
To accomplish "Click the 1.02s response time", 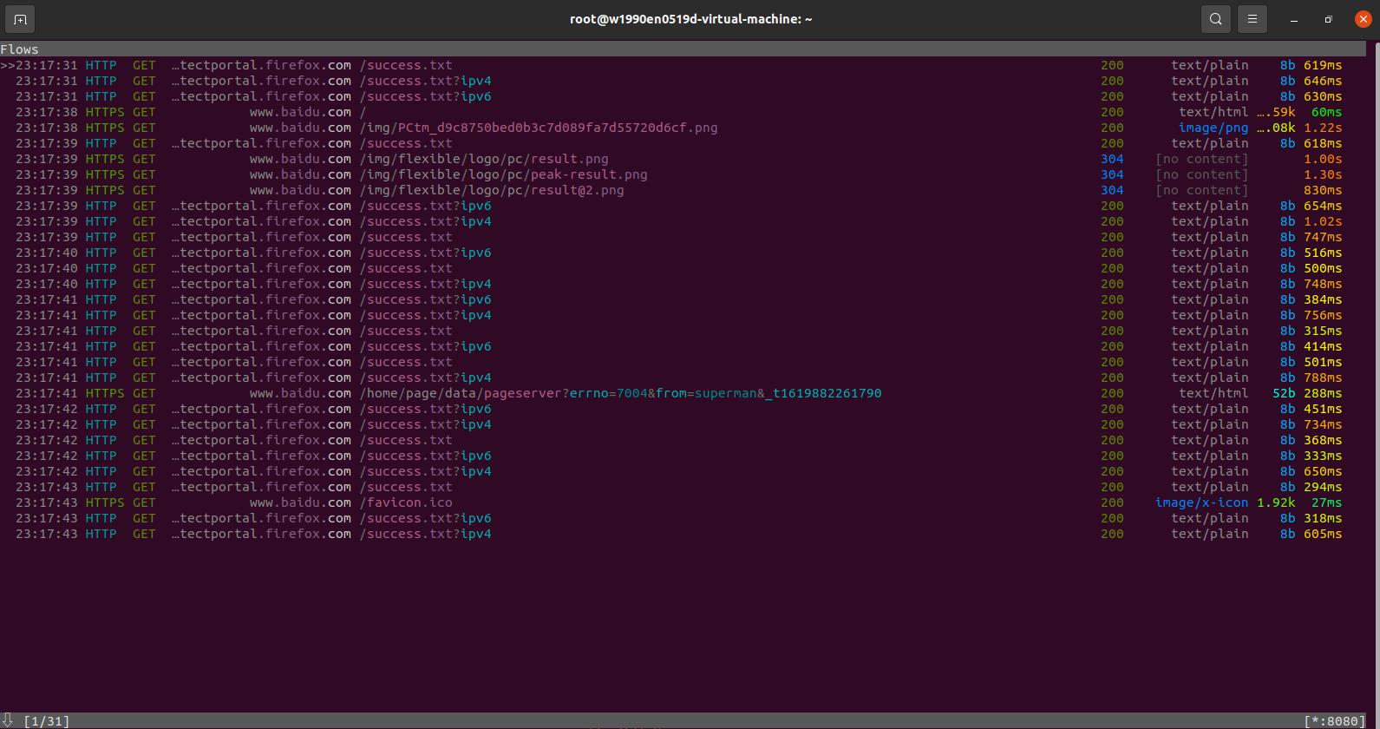I will 1323,221.
